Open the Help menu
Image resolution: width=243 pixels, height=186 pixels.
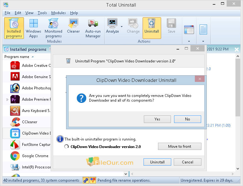click(74, 13)
